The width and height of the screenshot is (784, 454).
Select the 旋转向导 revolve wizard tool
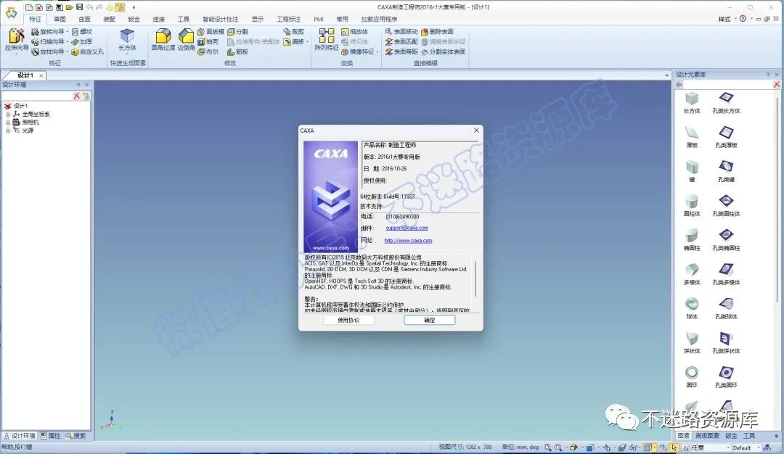click(x=48, y=31)
